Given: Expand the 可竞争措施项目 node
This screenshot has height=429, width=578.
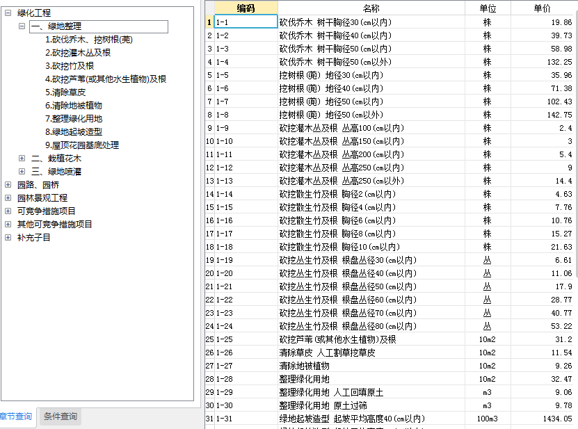Looking at the screenshot, I should pos(8,211).
